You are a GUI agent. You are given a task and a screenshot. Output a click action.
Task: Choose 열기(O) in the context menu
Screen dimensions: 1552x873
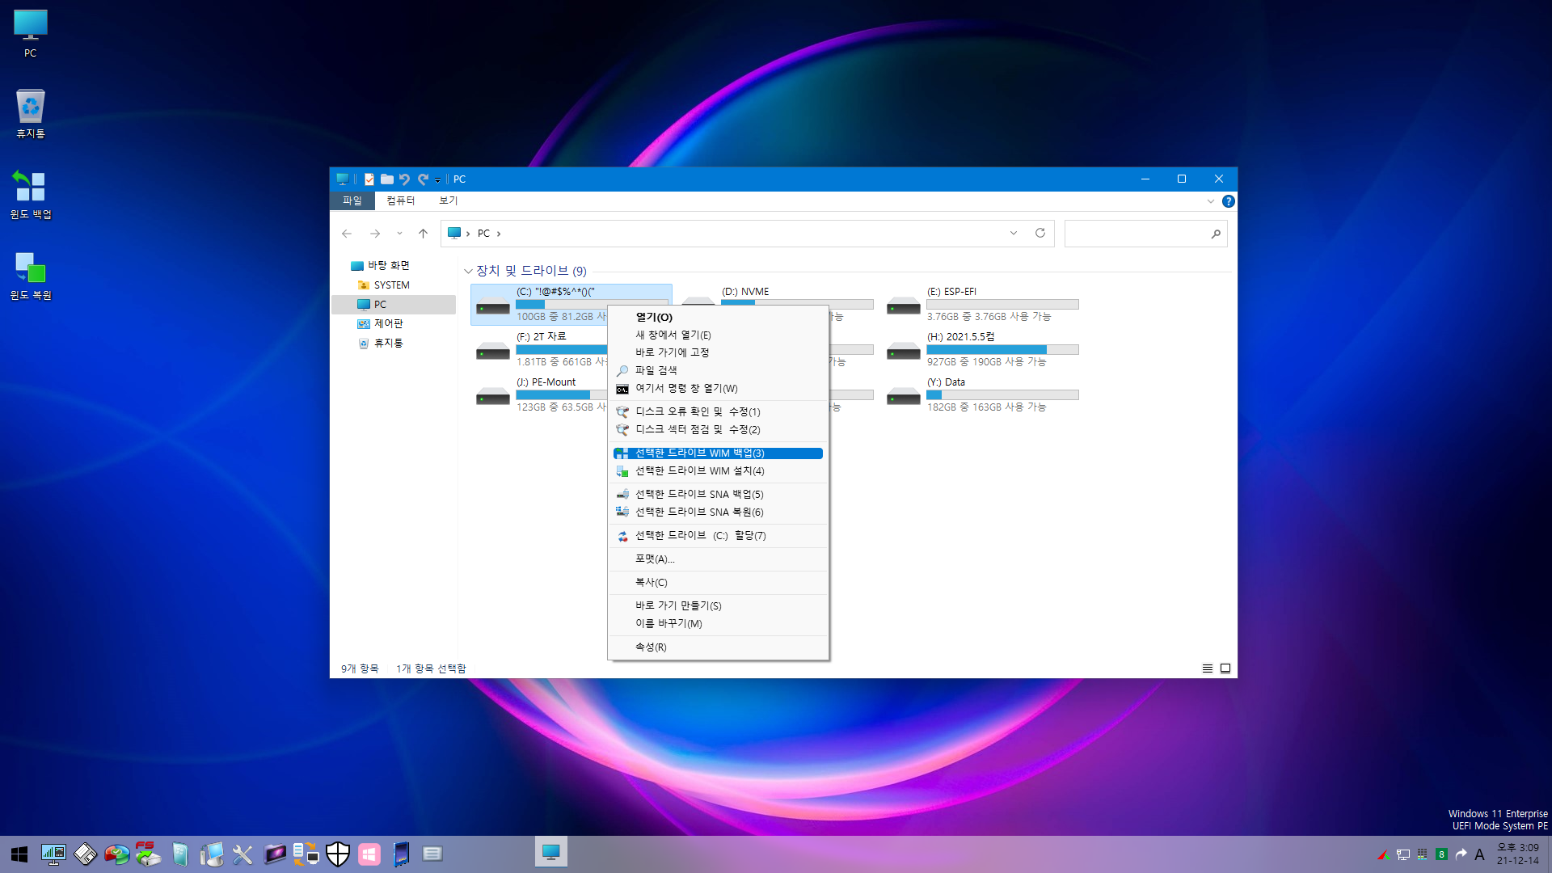(x=718, y=317)
